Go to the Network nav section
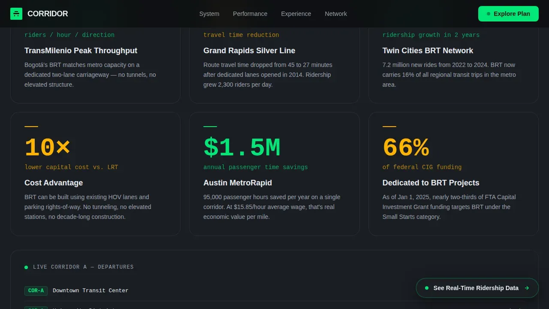The height and width of the screenshot is (309, 549). click(x=336, y=14)
